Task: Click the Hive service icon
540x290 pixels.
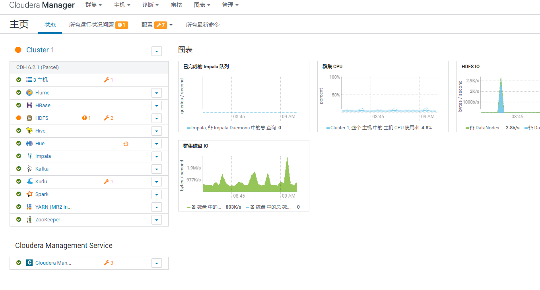Action: pyautogui.click(x=29, y=131)
